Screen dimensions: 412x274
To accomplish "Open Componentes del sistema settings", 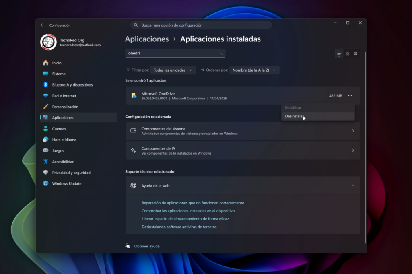I will tap(242, 131).
